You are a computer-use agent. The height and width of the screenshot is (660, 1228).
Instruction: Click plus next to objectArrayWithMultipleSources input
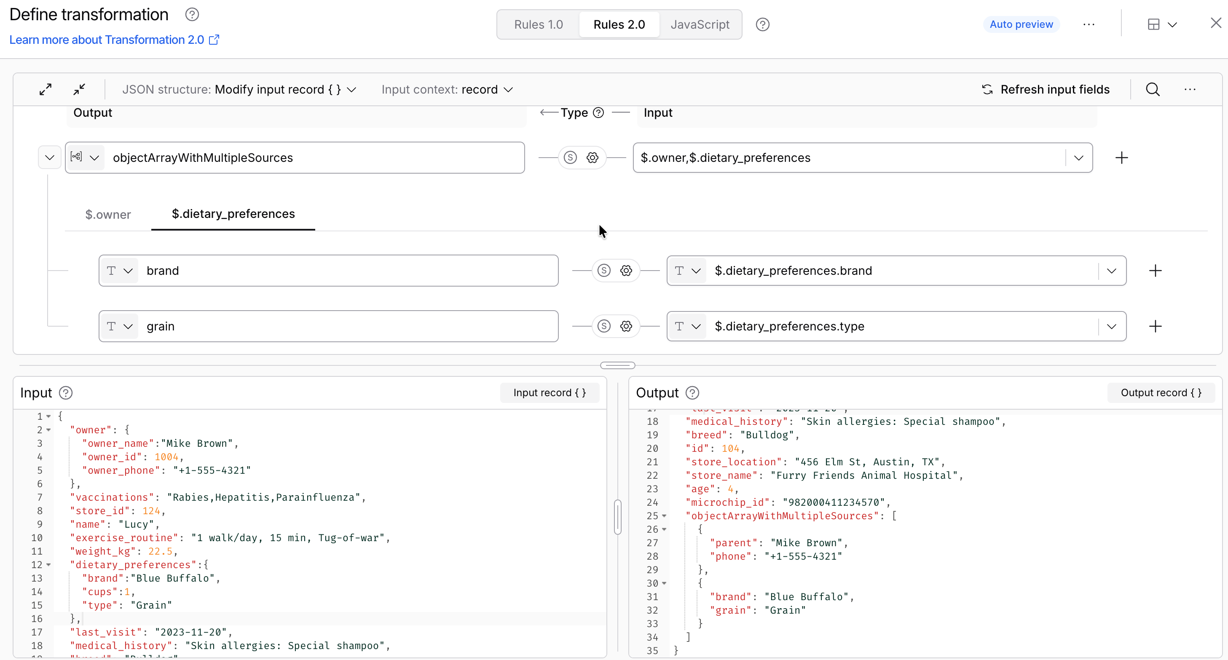[x=1121, y=157]
